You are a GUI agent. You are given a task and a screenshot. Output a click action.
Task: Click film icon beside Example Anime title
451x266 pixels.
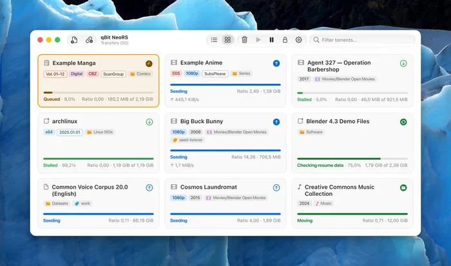pyautogui.click(x=174, y=62)
